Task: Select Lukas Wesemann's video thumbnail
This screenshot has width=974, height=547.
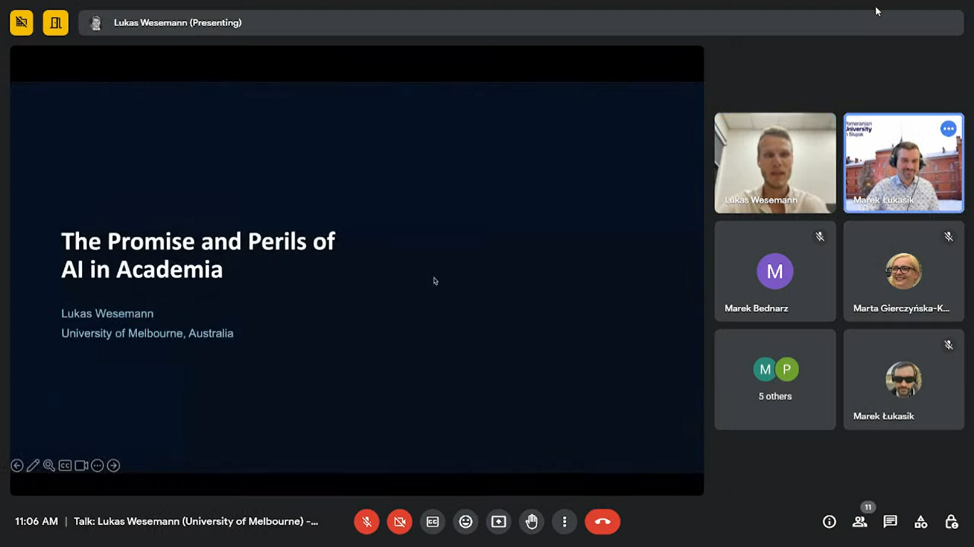Action: (x=775, y=162)
